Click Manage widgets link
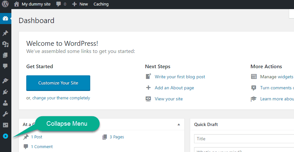This screenshot has height=152, width=294. (x=276, y=77)
